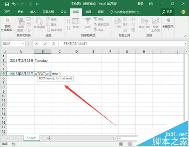Click the 连接 connections button
The height and width of the screenshot is (147, 189).
pos(51,19)
